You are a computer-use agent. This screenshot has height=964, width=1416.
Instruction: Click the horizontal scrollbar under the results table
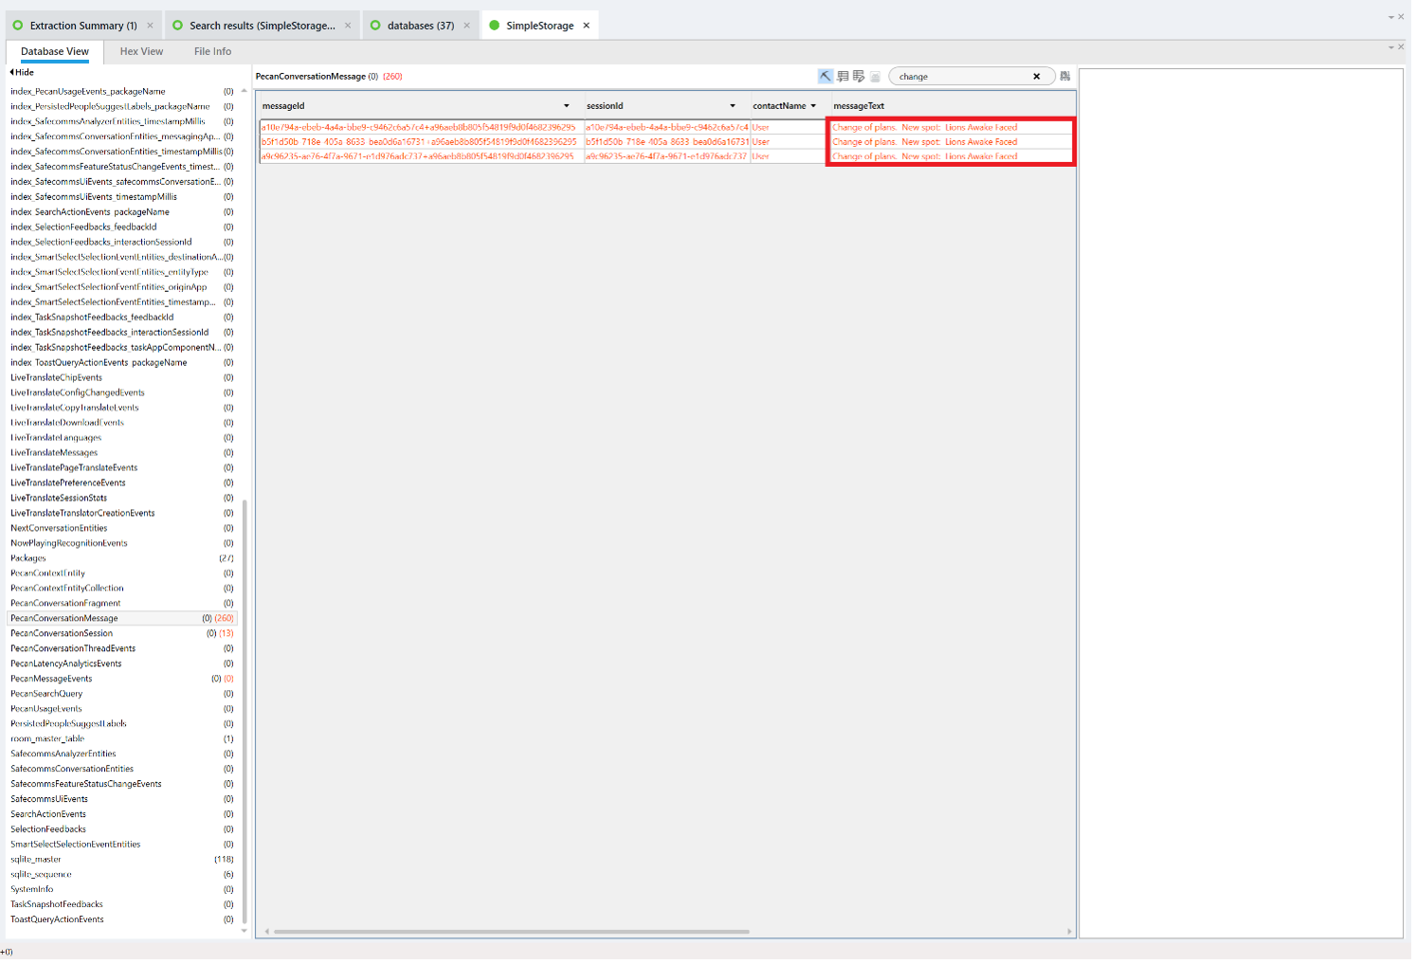(x=512, y=932)
